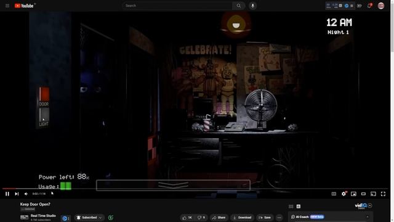Cast video to a TV
This screenshot has height=222, width=394.
pos(373,194)
